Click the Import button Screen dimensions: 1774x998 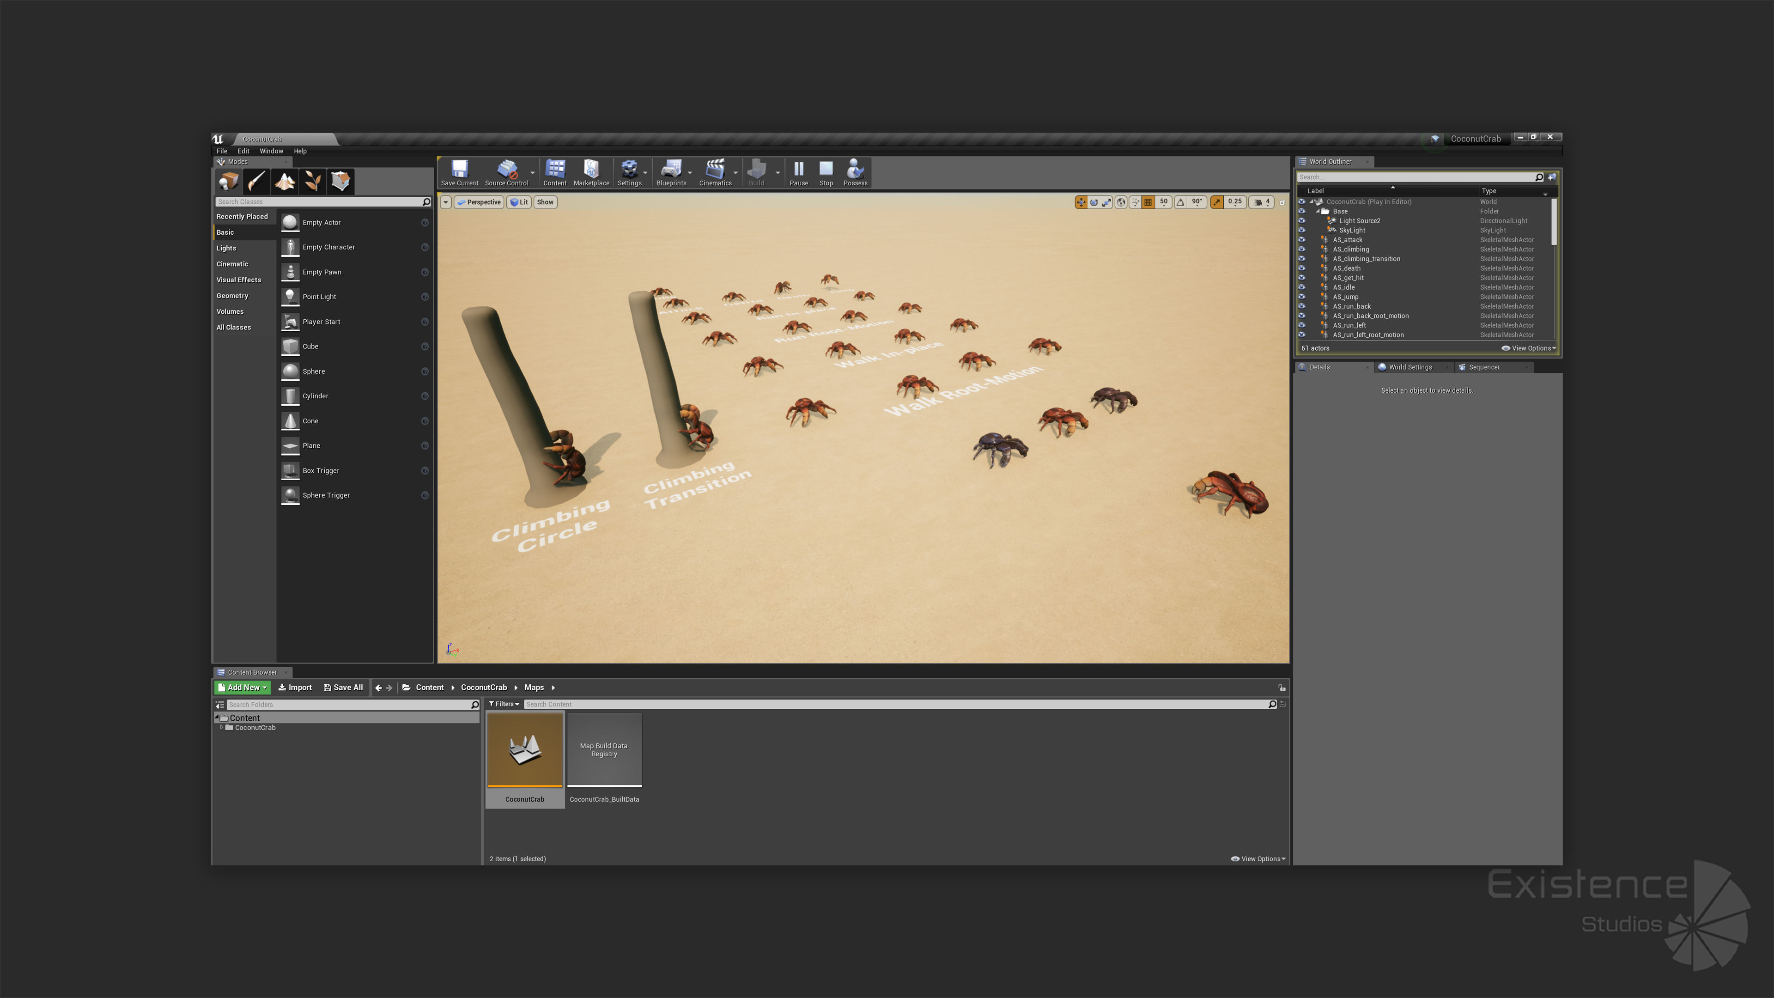click(295, 688)
